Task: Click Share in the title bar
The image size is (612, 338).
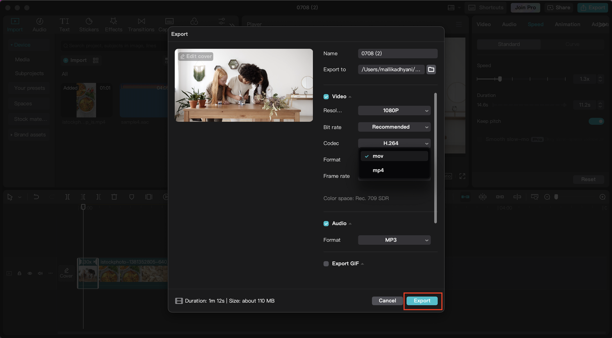Action: click(558, 8)
